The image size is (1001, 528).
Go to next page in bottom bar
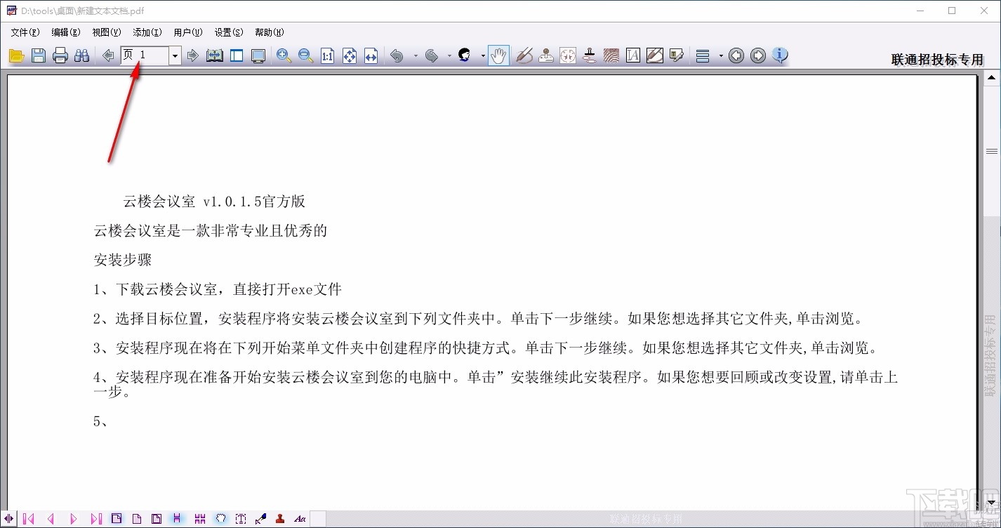(x=73, y=519)
